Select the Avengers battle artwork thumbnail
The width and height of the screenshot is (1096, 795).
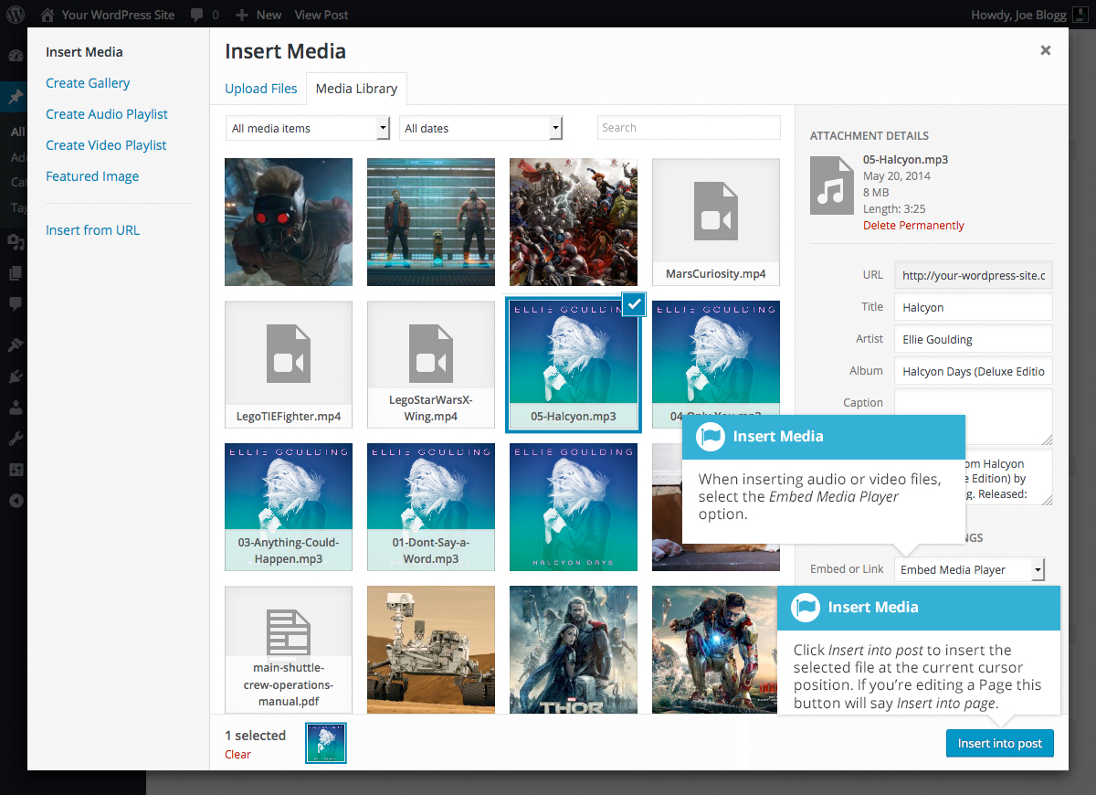[574, 222]
